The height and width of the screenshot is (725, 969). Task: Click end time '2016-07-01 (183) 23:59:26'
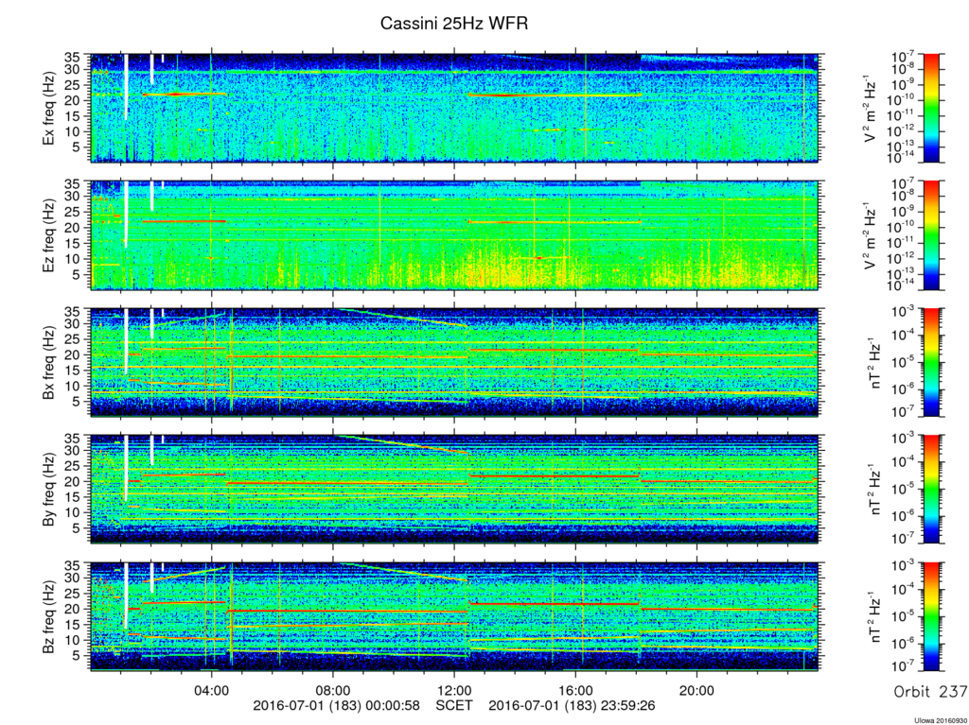572,705
